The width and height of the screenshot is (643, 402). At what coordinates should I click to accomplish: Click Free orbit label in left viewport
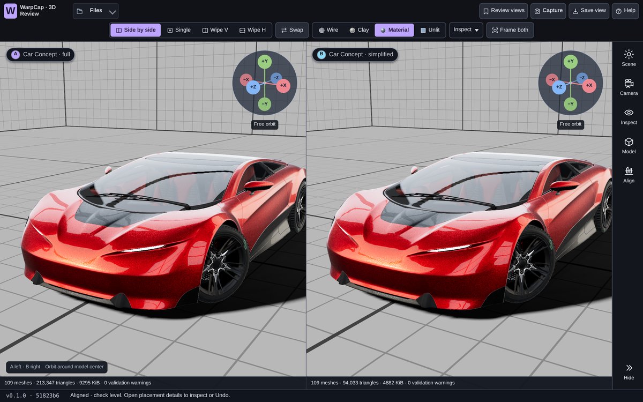(x=265, y=124)
